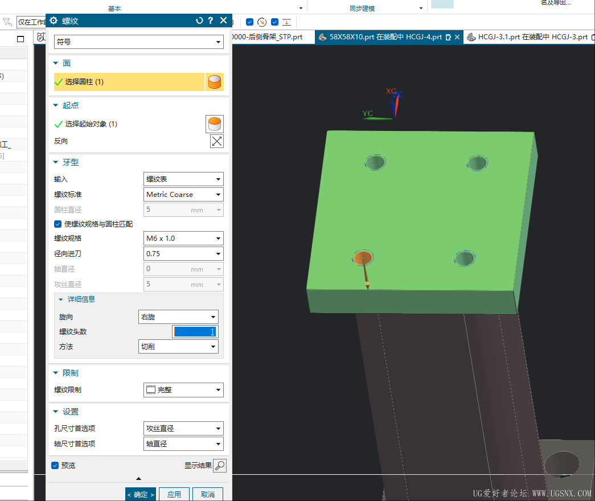The image size is (595, 501).
Task: Click the 确定 button
Action: [141, 495]
